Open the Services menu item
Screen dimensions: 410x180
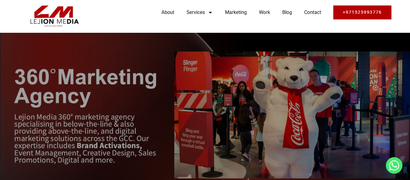(x=196, y=12)
